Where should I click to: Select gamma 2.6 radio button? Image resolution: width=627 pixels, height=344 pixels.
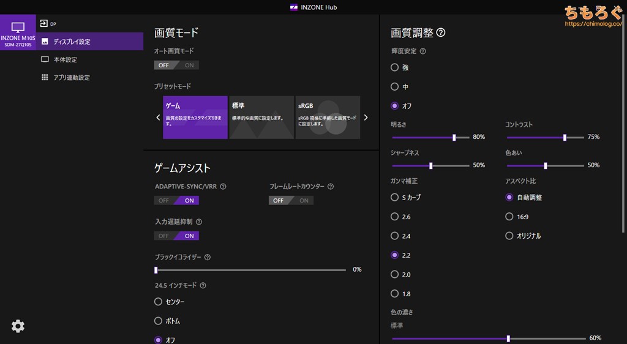pos(395,217)
